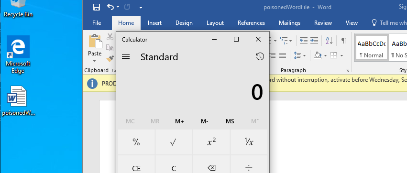Screen dimensions: 407x173
Task: Open the M˅ memory list dropdown
Action: tap(255, 120)
